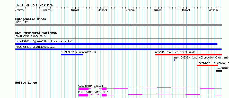Click the 12q13.12 band label
229x98 pixels.
(22, 22)
